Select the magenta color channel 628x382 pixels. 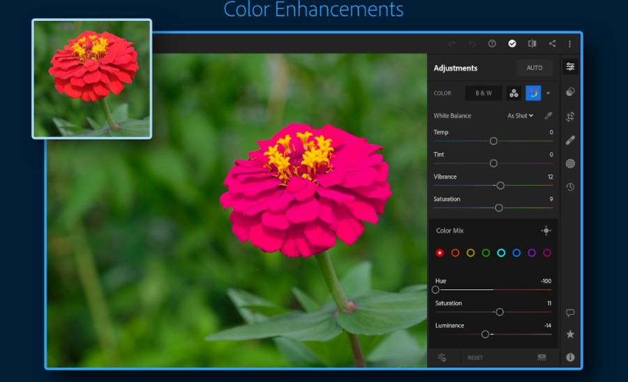click(547, 253)
